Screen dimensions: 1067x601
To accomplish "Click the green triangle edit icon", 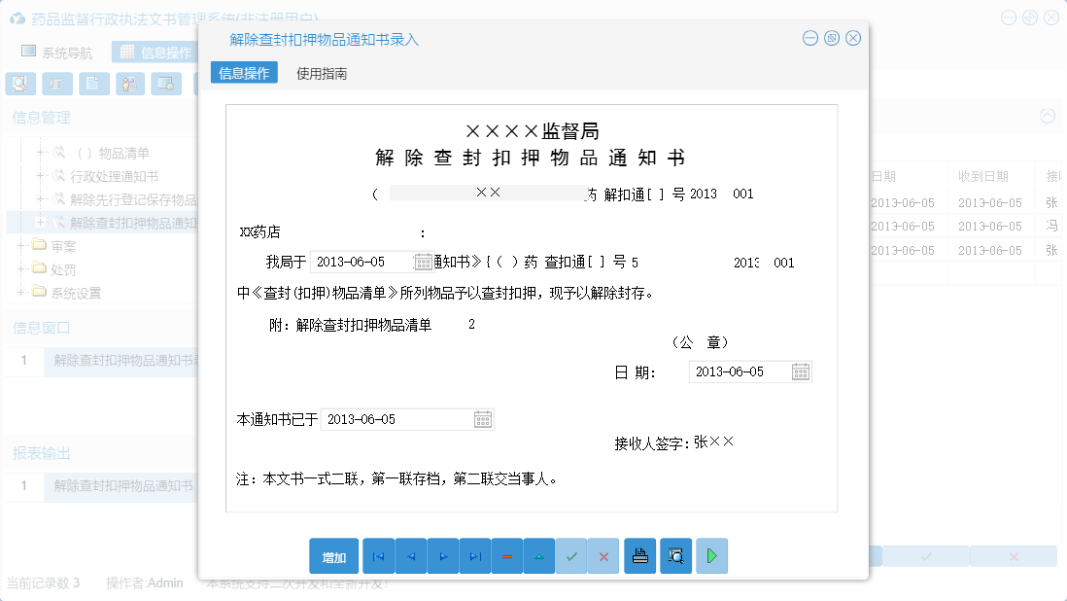I will (538, 555).
